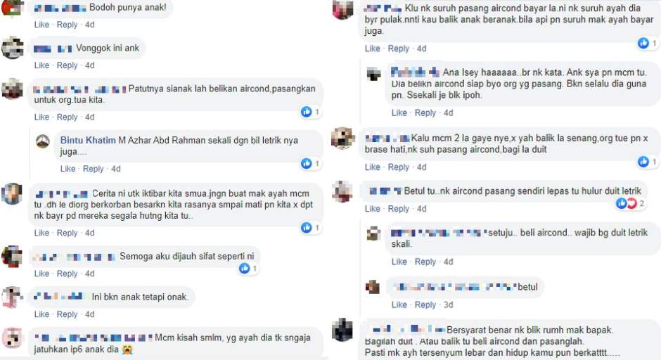
Task: Click like reaction on 'Cerita ni utk iktibar' comment
Action: tap(307, 228)
